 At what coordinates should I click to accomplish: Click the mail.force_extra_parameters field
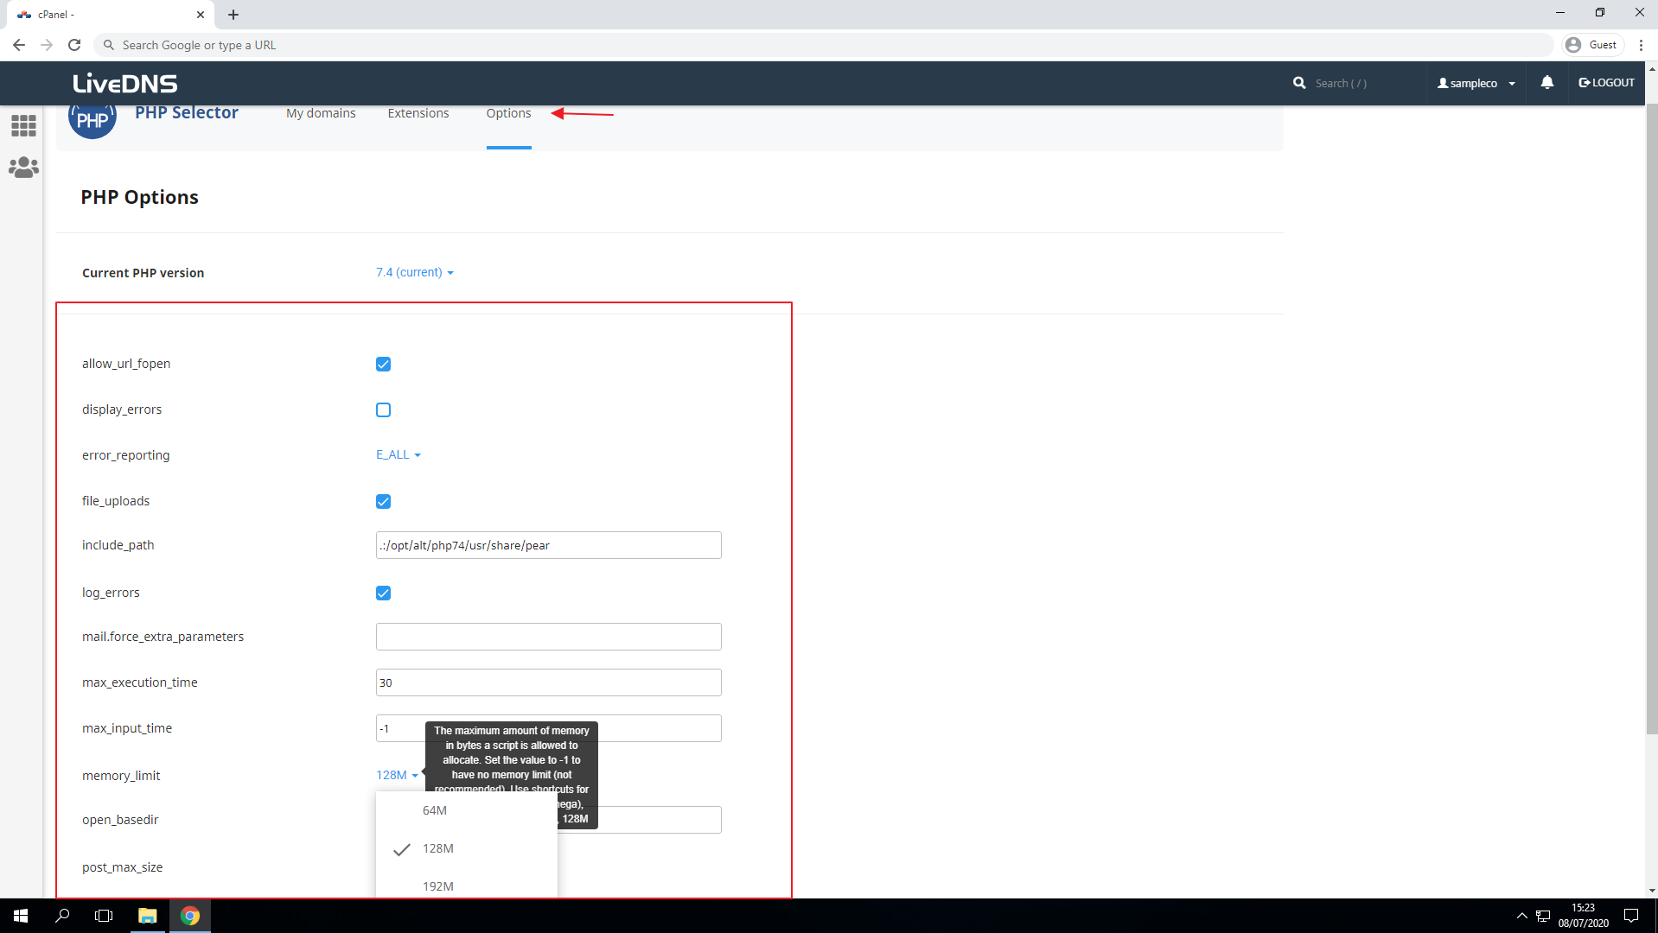549,637
